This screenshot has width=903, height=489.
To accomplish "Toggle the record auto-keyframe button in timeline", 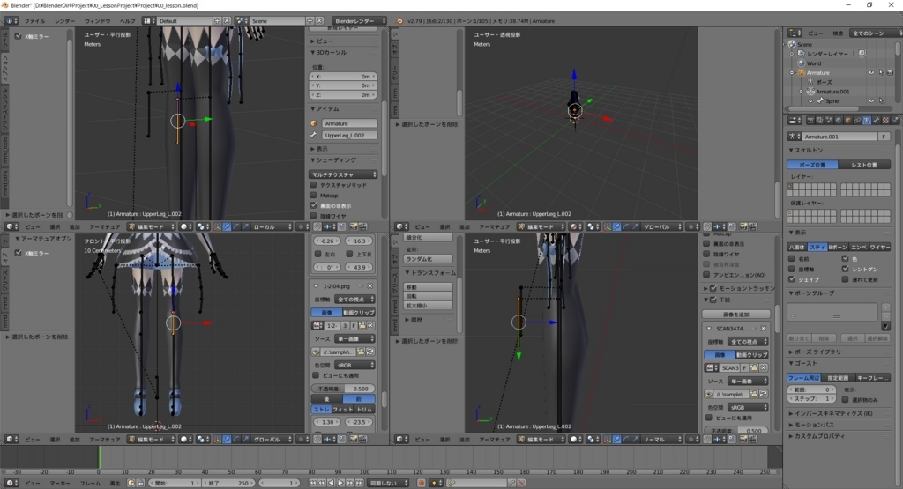I will [421, 483].
